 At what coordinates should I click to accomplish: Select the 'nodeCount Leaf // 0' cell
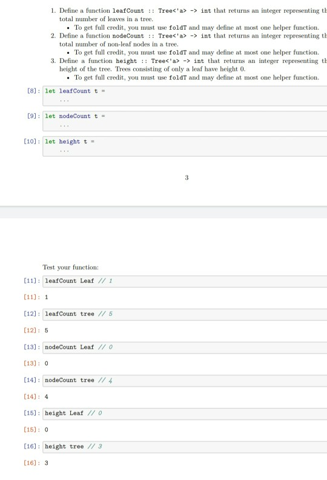[185, 347]
